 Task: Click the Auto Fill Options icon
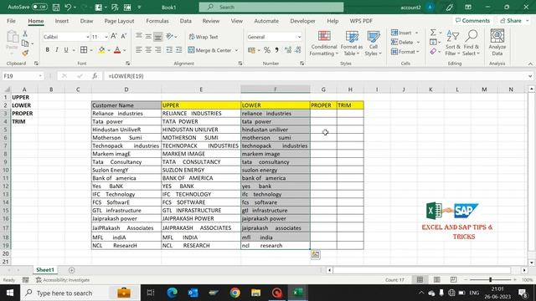315,254
